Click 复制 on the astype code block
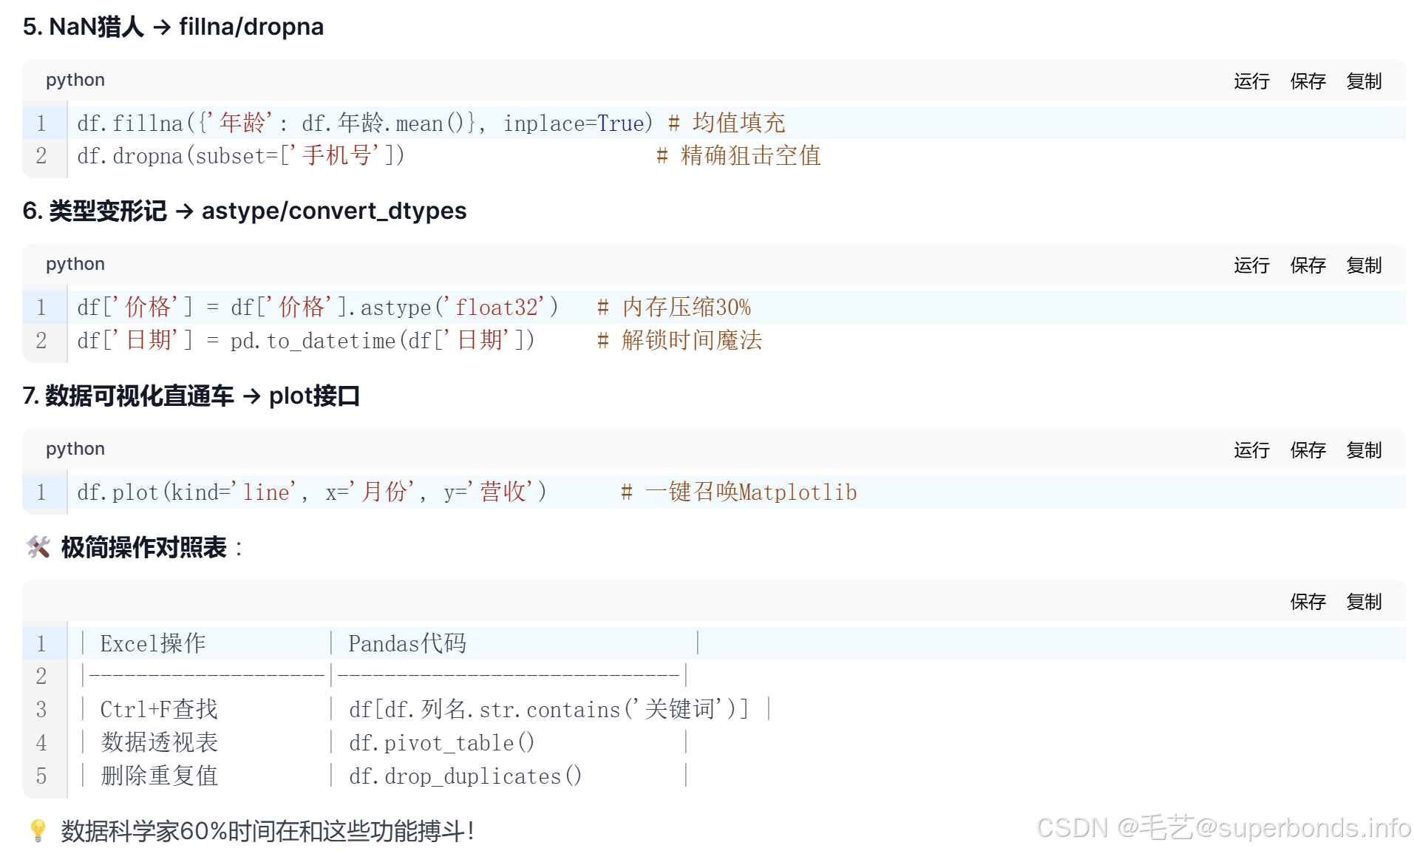Viewport: 1414px width, 851px height. [1364, 265]
